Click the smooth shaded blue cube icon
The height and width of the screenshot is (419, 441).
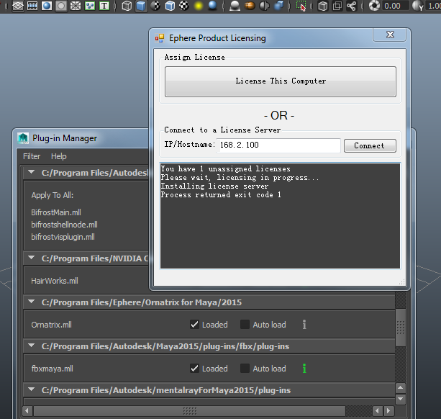pos(140,6)
